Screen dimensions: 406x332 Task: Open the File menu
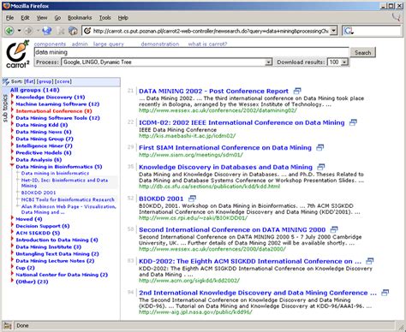click(10, 18)
